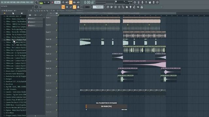Click the help question mark icon
This screenshot has width=209, height=117.
[146, 2]
